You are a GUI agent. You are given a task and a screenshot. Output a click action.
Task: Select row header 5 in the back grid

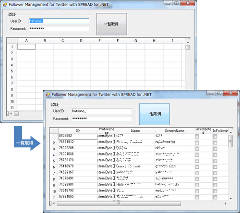coord(12,71)
